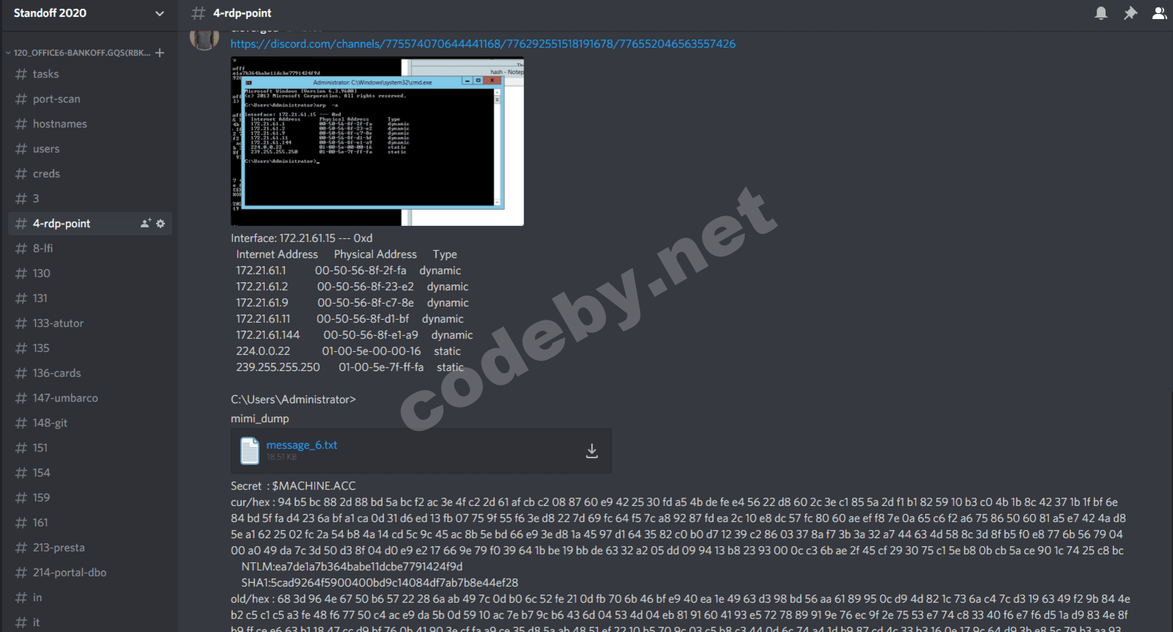Open the users channel
This screenshot has width=1173, height=632.
(x=89, y=149)
